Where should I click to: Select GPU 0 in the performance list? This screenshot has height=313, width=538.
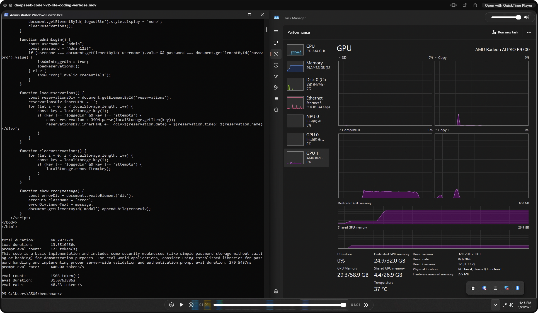tap(307, 139)
